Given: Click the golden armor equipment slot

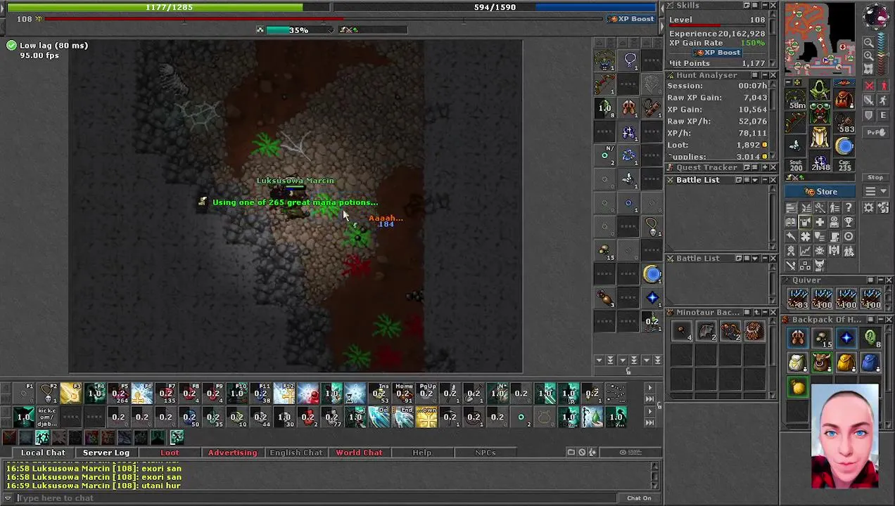Looking at the screenshot, I should (820, 136).
